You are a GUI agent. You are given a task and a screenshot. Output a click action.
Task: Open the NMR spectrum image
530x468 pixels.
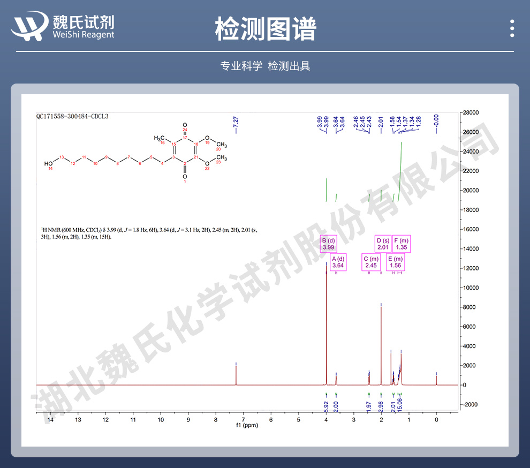tap(265, 270)
